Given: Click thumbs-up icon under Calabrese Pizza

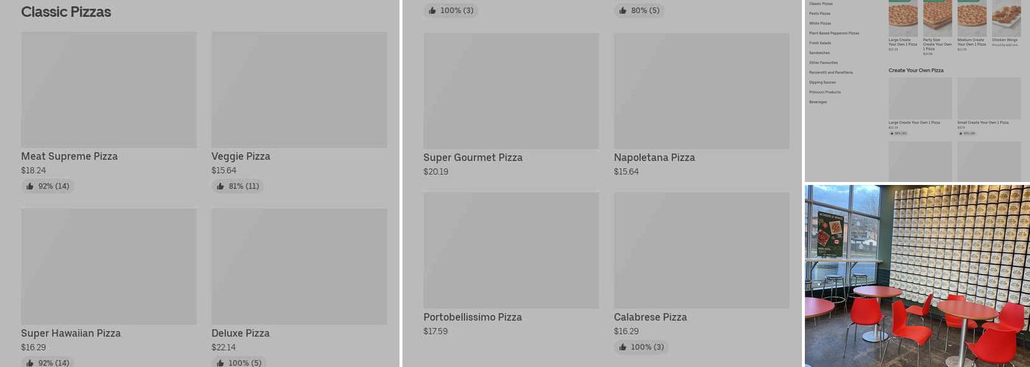Looking at the screenshot, I should coord(623,347).
